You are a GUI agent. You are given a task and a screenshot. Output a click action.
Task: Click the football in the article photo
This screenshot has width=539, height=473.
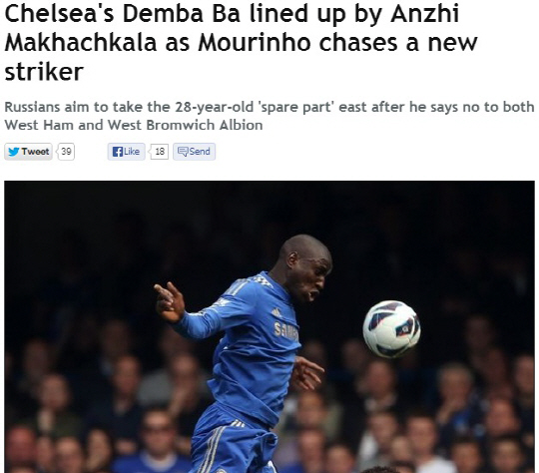click(391, 329)
